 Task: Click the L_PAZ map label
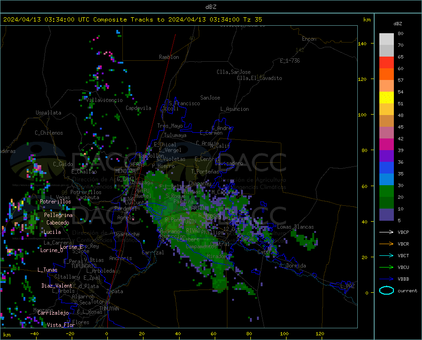(347, 286)
